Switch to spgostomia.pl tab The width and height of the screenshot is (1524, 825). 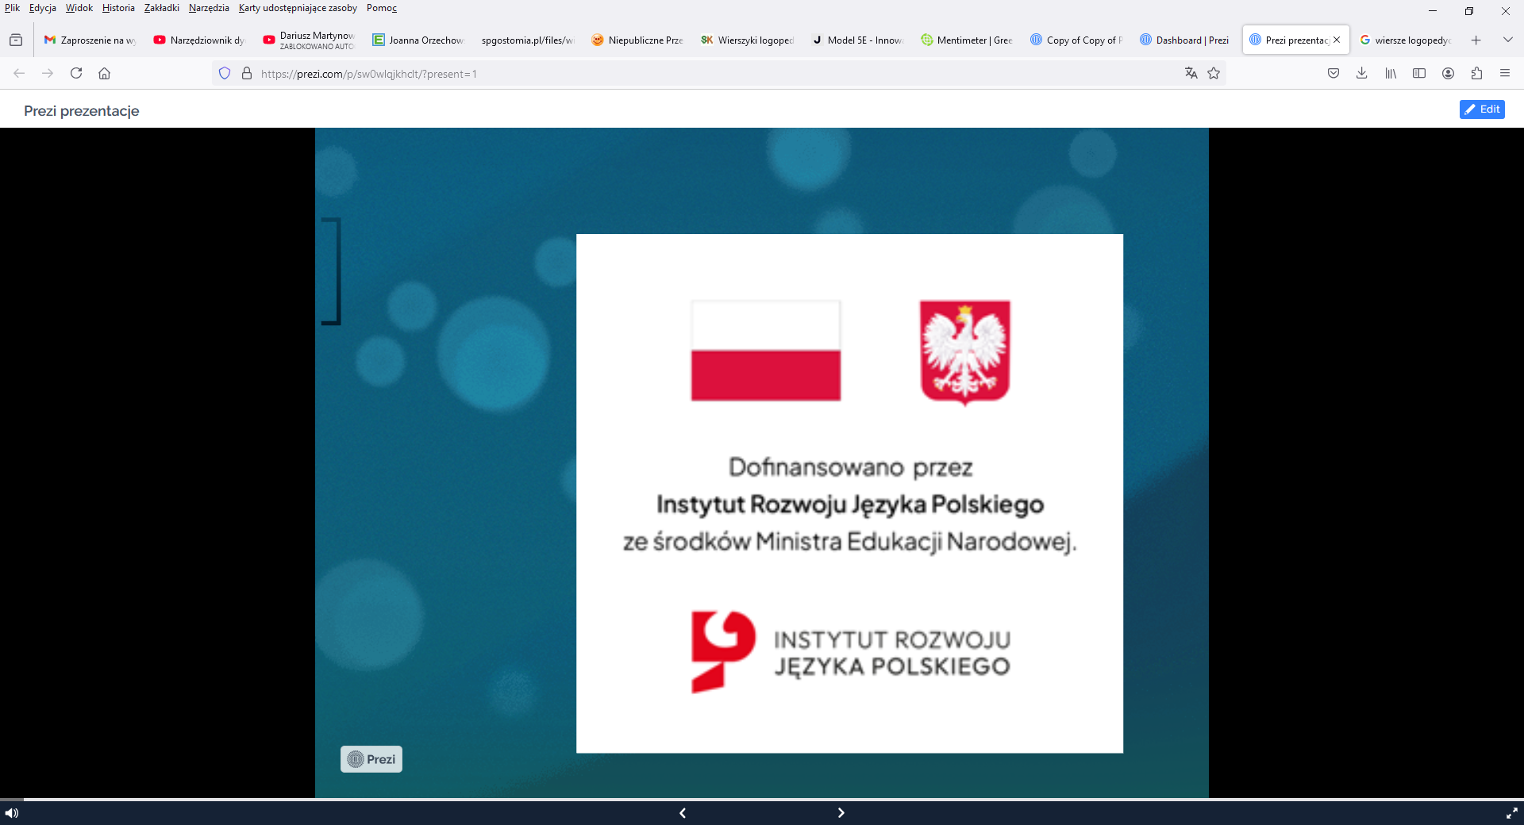tap(528, 40)
